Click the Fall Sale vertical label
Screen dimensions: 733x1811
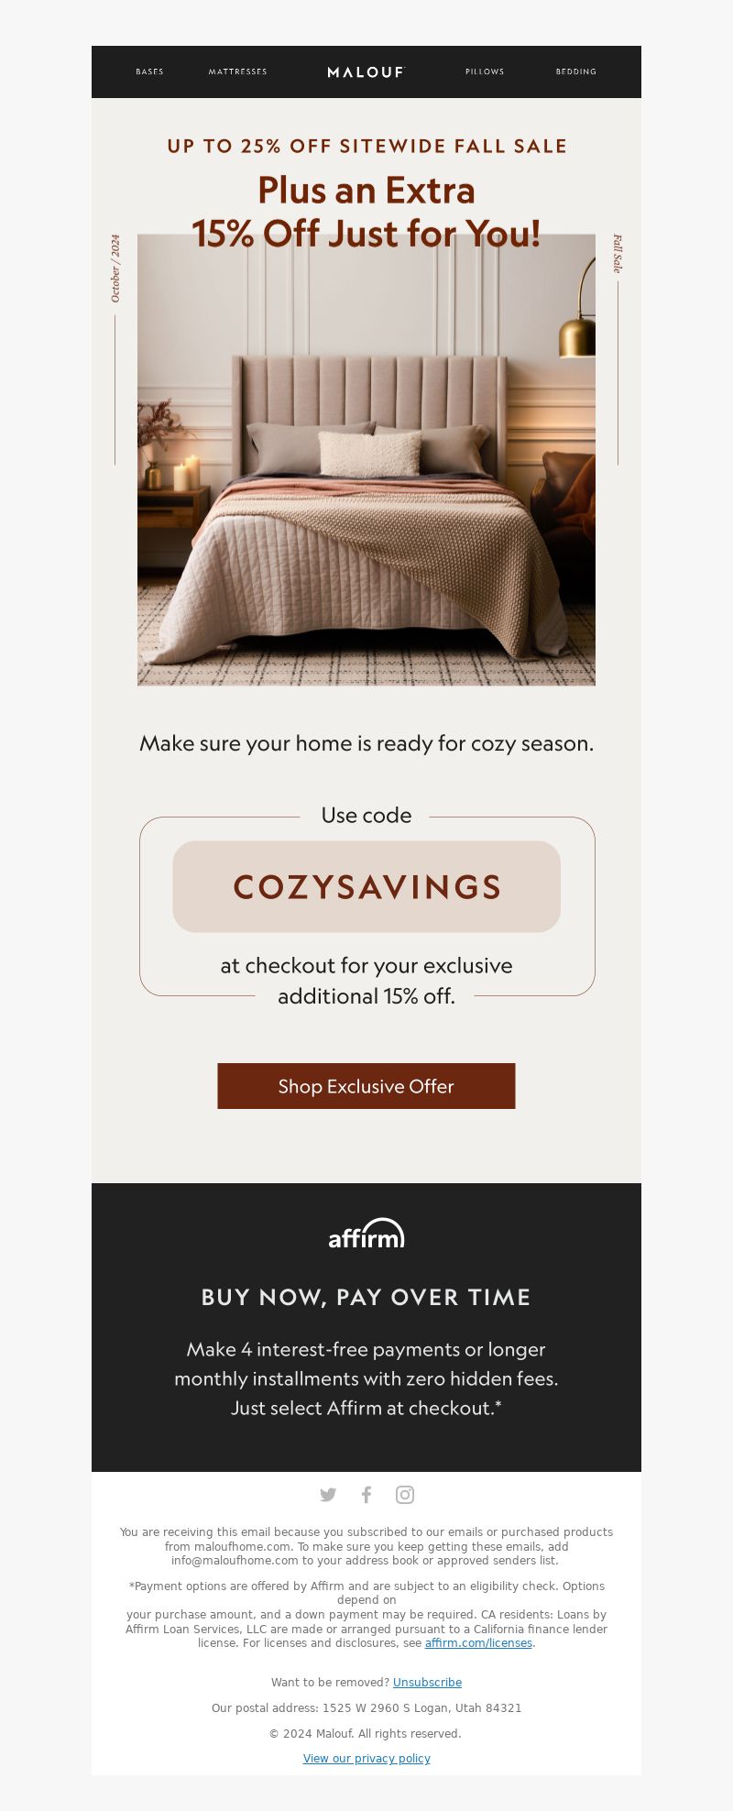coord(618,254)
